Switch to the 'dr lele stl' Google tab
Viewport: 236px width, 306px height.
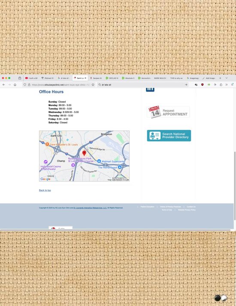(64, 78)
